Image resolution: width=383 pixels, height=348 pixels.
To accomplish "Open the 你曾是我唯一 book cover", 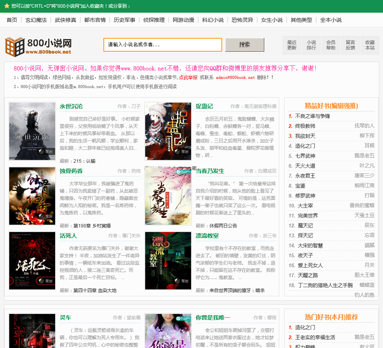I will (168, 331).
